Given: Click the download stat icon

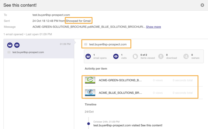Looking at the screenshot, I should (161, 56).
